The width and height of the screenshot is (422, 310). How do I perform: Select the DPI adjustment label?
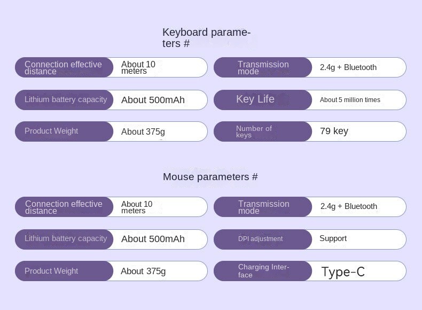pyautogui.click(x=260, y=239)
